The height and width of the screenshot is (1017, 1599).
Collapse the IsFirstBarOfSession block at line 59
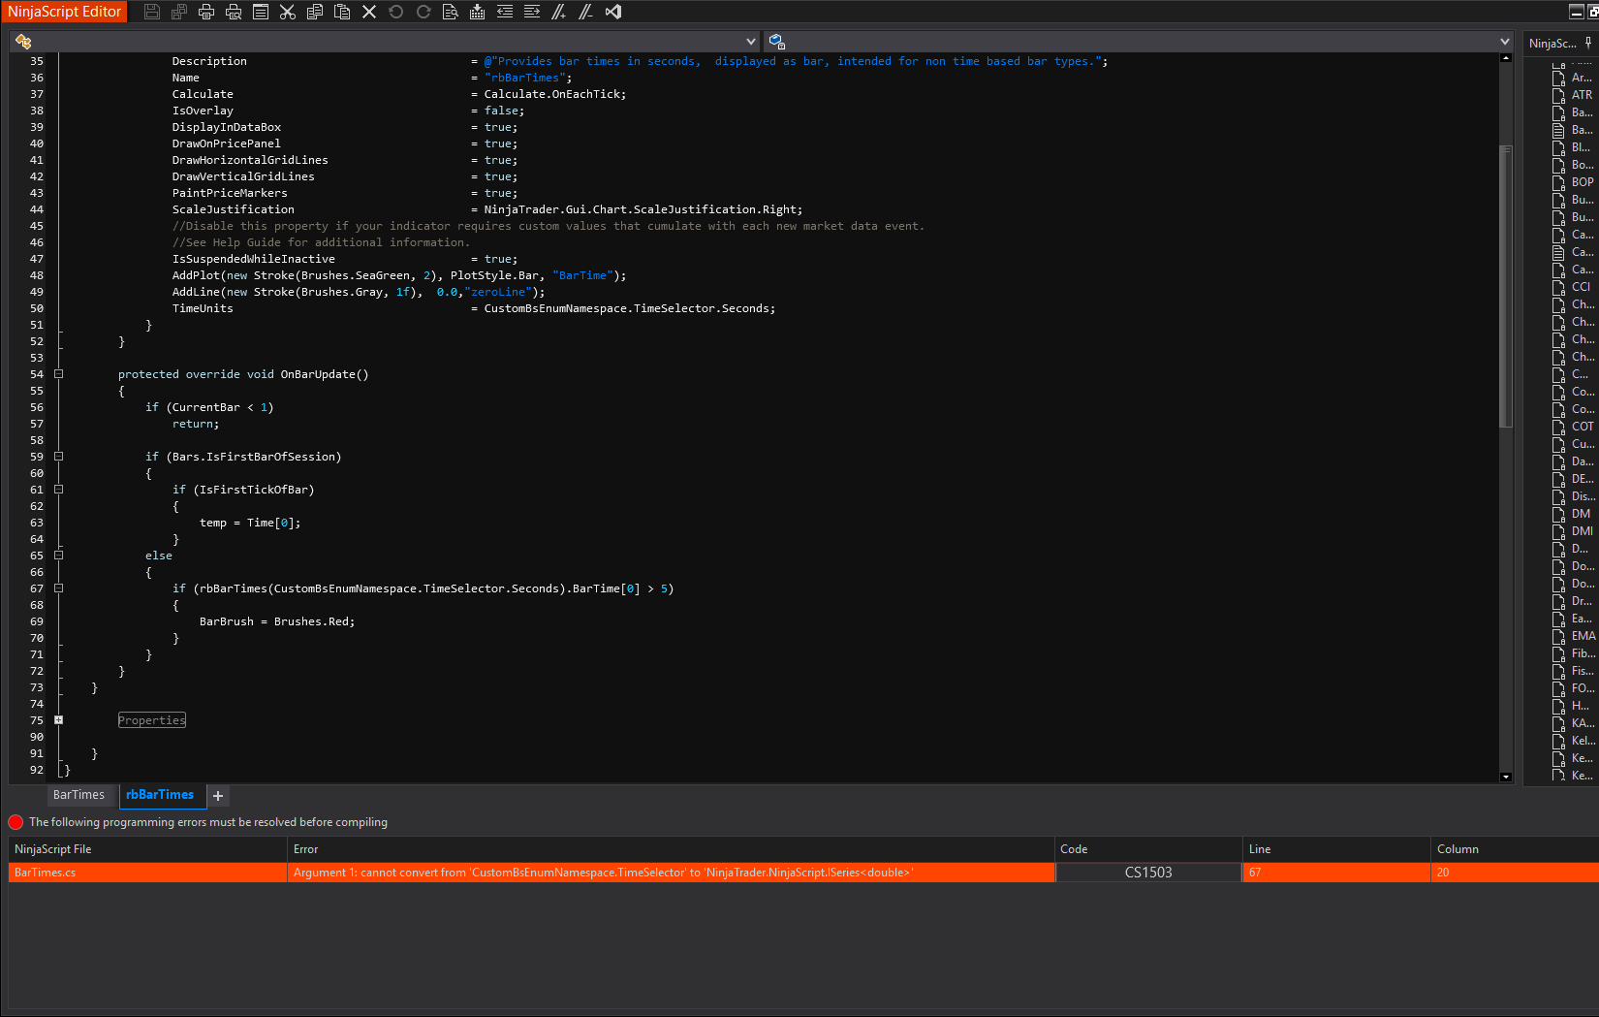coord(59,457)
